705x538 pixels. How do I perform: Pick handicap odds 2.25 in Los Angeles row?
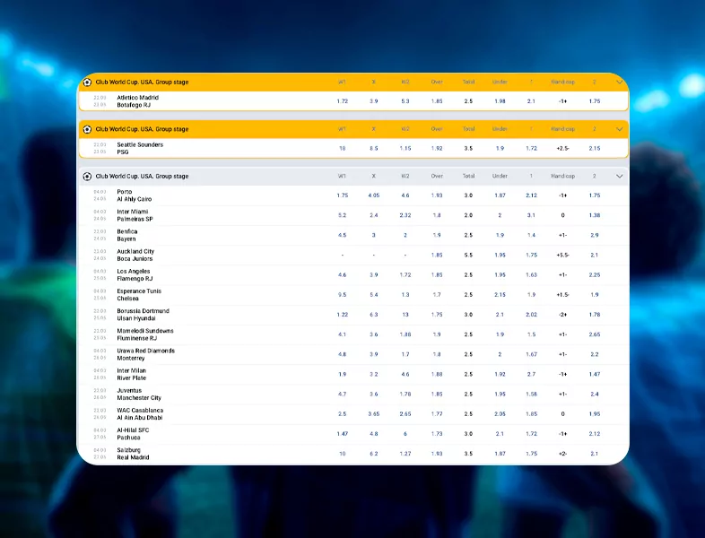(x=595, y=274)
